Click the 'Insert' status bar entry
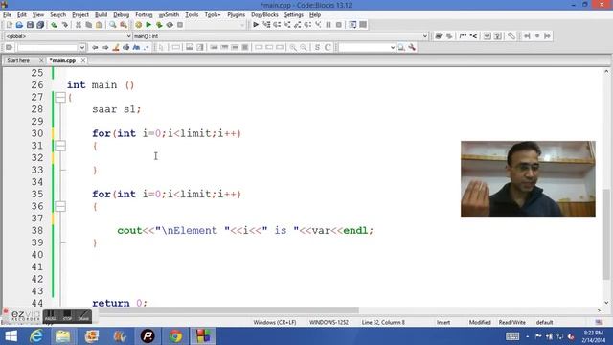The height and width of the screenshot is (345, 613). coord(443,322)
